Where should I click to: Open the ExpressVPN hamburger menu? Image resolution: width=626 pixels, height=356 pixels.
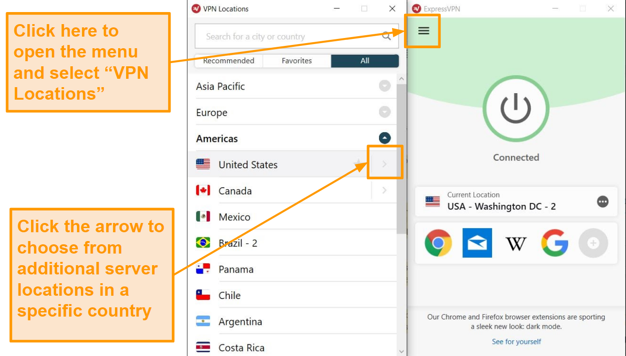point(424,31)
